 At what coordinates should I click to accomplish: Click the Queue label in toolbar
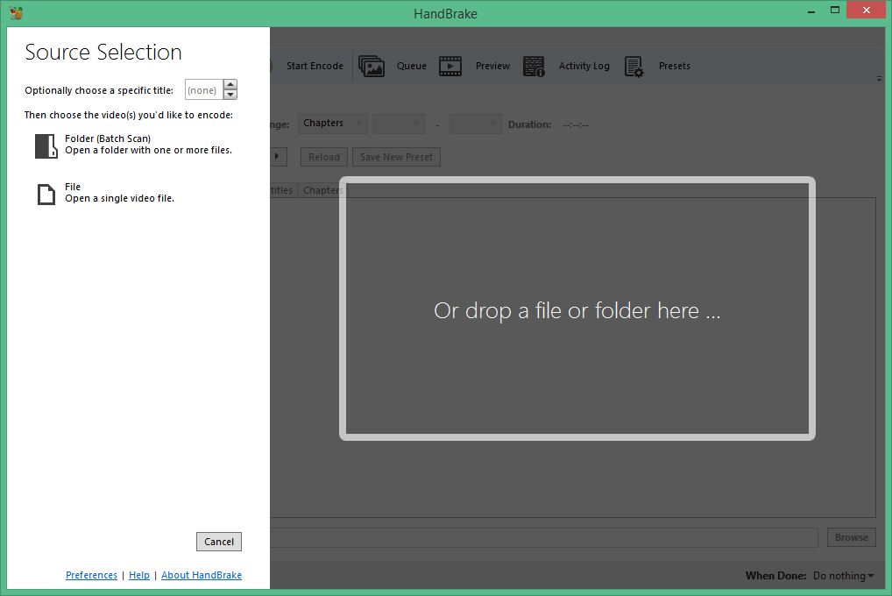tap(411, 66)
